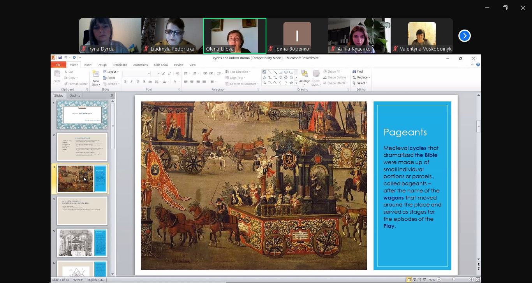Pick the 5-point star shape
The width and height of the screenshot is (532, 283).
point(291,83)
